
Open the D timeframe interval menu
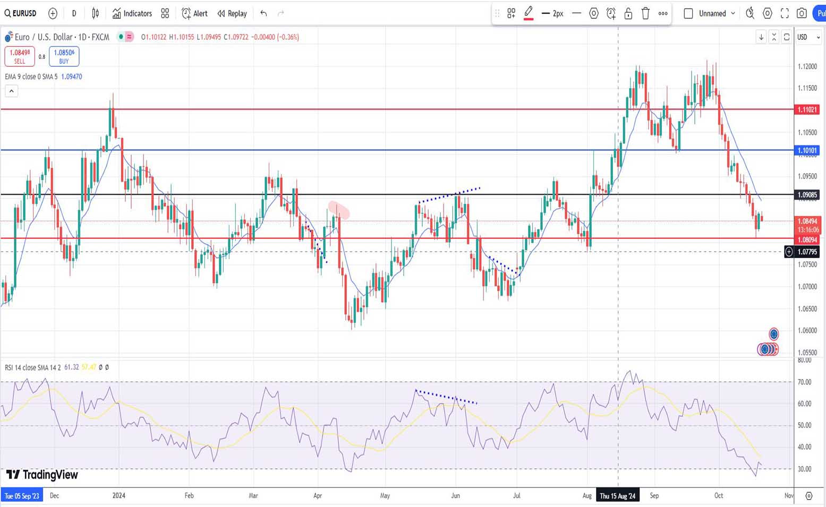(74, 13)
